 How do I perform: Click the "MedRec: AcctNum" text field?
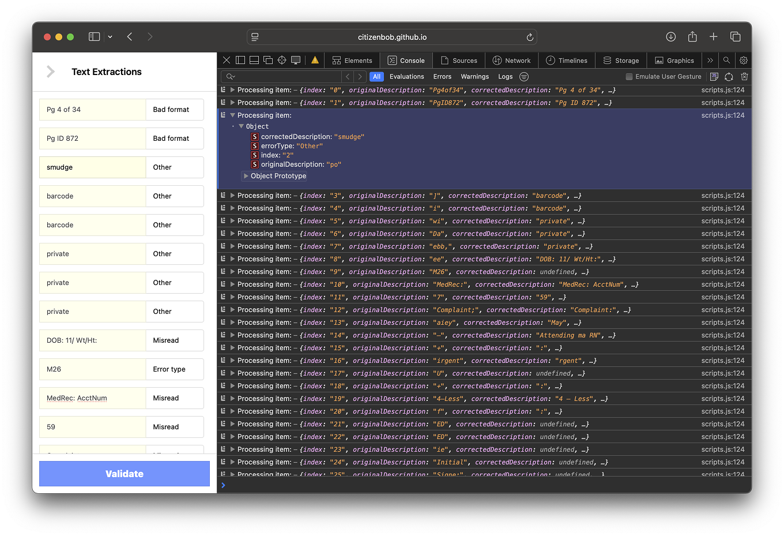click(x=92, y=398)
